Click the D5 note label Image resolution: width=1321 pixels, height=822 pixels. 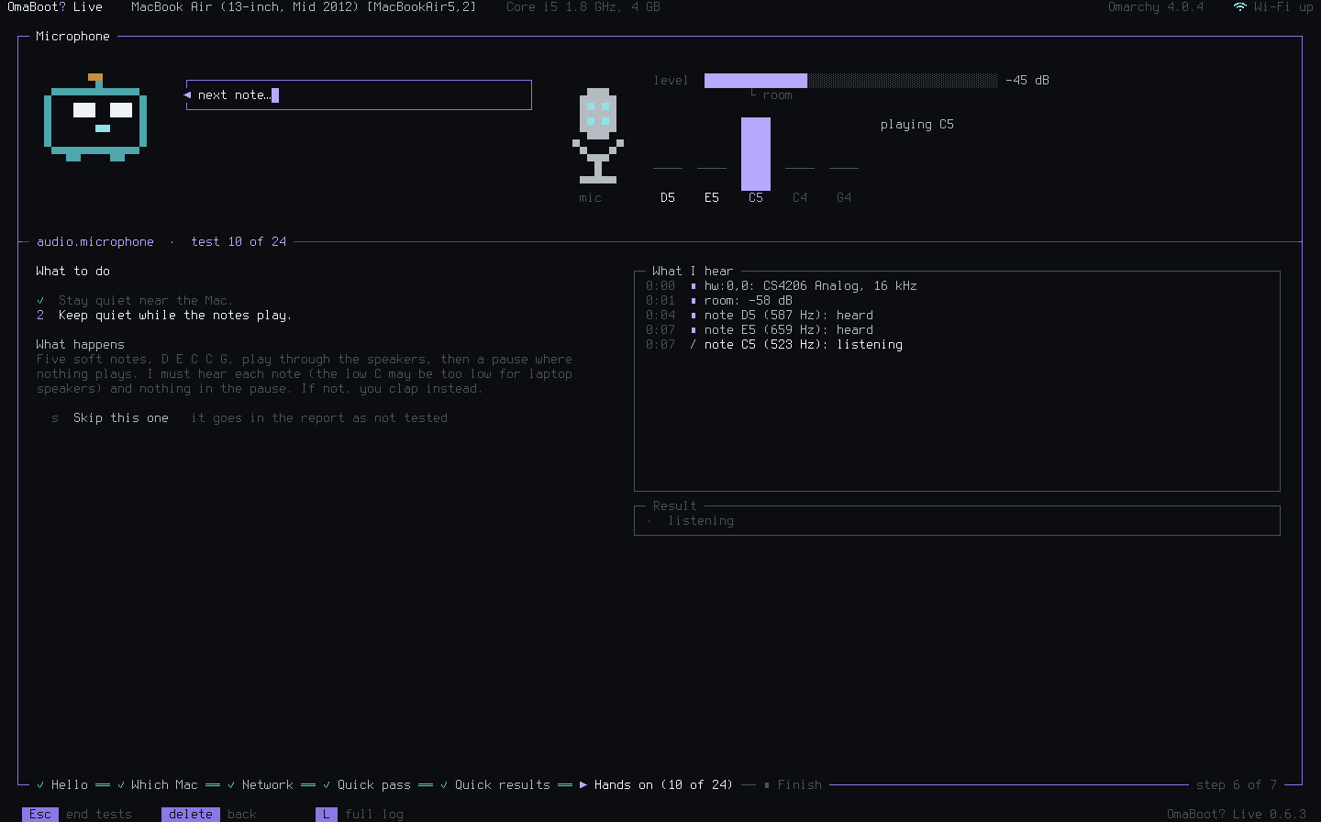tap(668, 197)
